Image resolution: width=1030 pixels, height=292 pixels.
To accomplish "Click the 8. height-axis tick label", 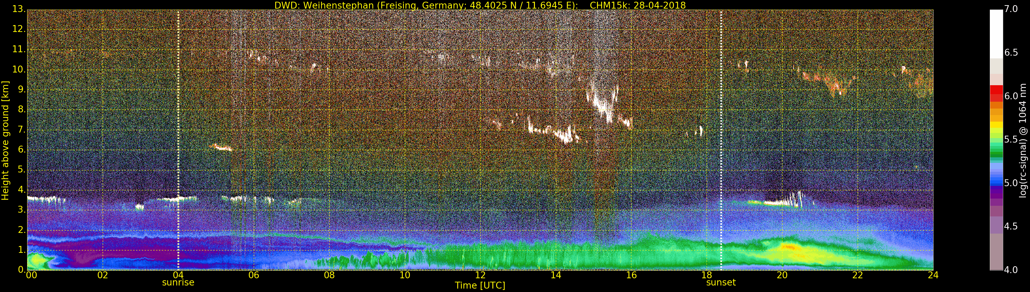I will (21, 109).
